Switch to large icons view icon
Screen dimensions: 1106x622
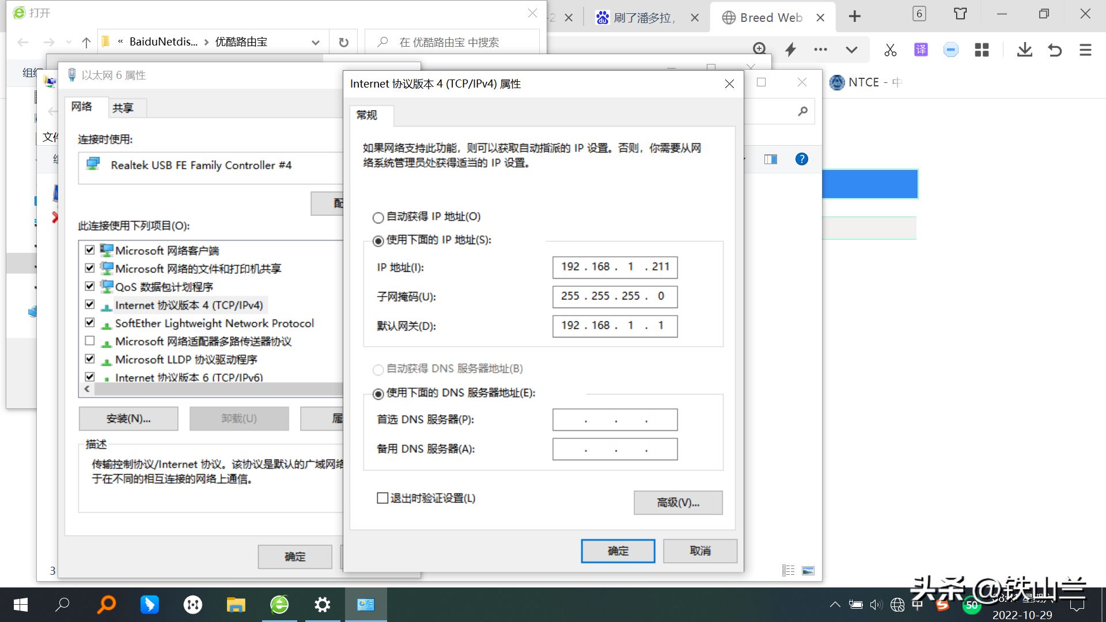click(808, 571)
